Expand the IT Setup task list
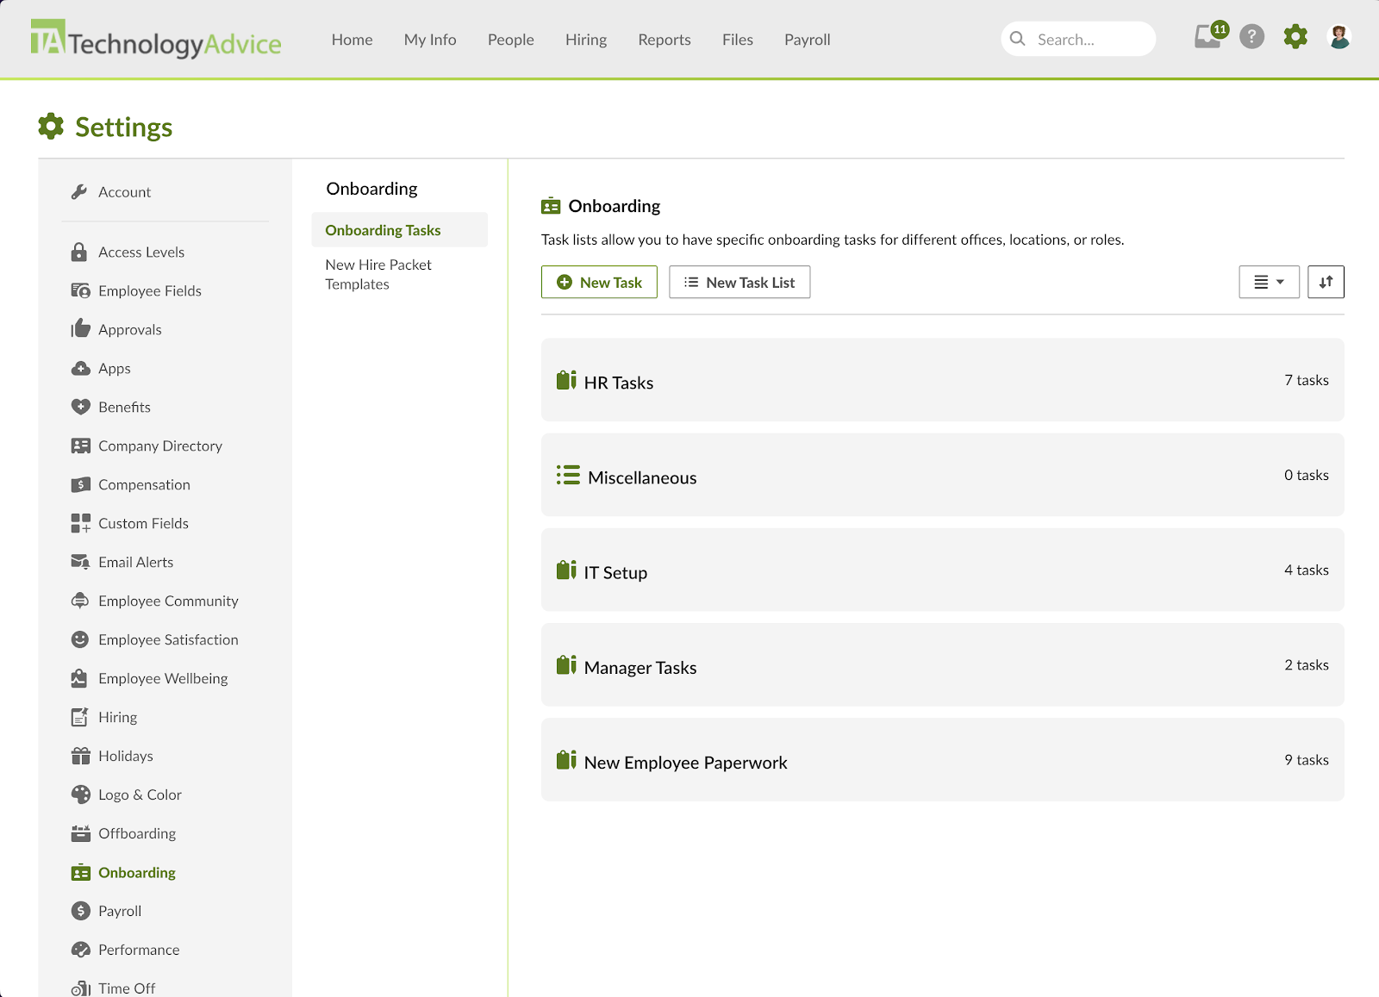 click(943, 570)
